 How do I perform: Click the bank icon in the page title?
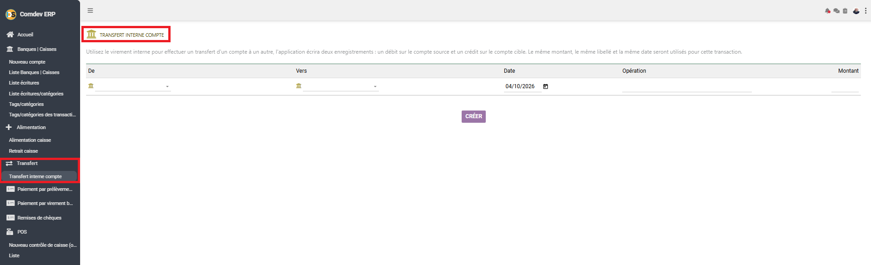tap(91, 35)
